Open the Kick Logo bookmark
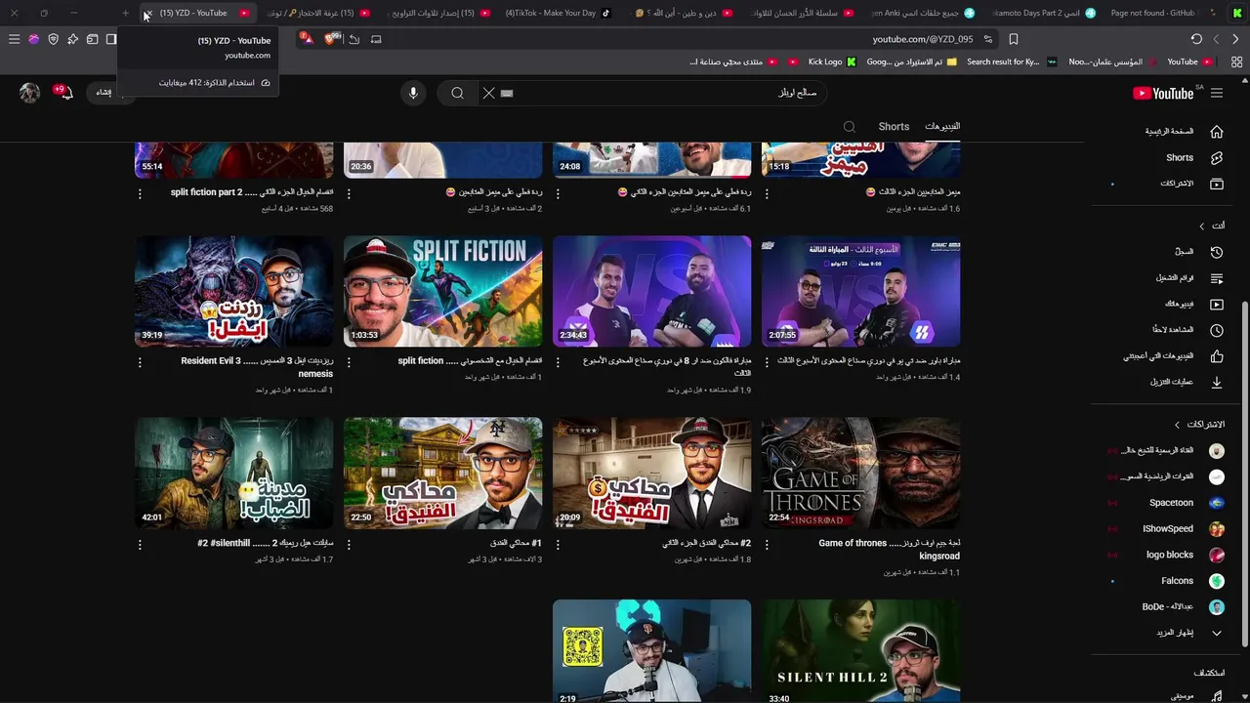 coord(832,62)
